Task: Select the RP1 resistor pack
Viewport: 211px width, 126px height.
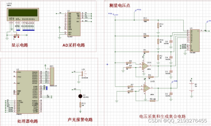Action: [x=52, y=76]
